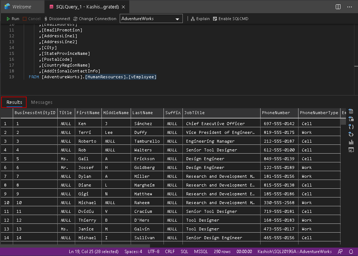Change the MSSQL language provider in status bar

point(201,252)
